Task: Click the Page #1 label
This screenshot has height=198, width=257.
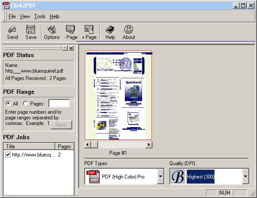Action: 118,153
